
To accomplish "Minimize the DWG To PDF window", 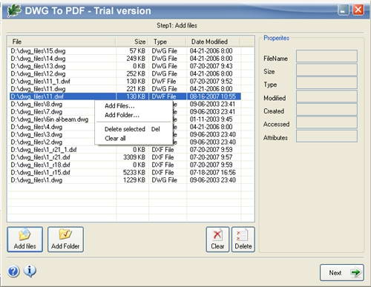I will 343,10.
